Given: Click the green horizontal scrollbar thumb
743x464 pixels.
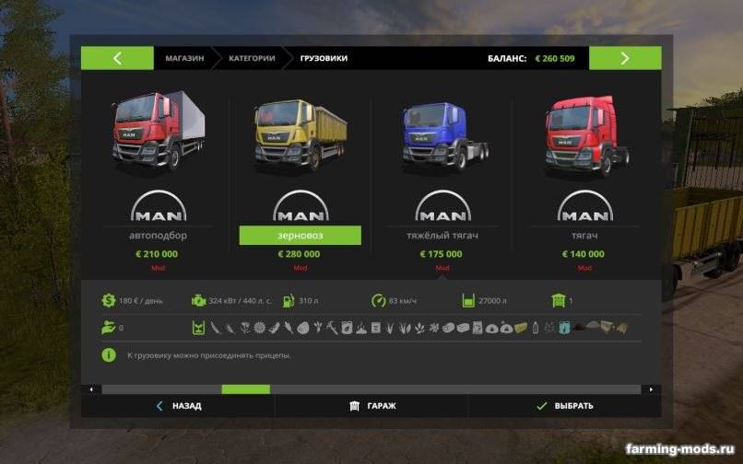Looking at the screenshot, I should pyautogui.click(x=246, y=389).
